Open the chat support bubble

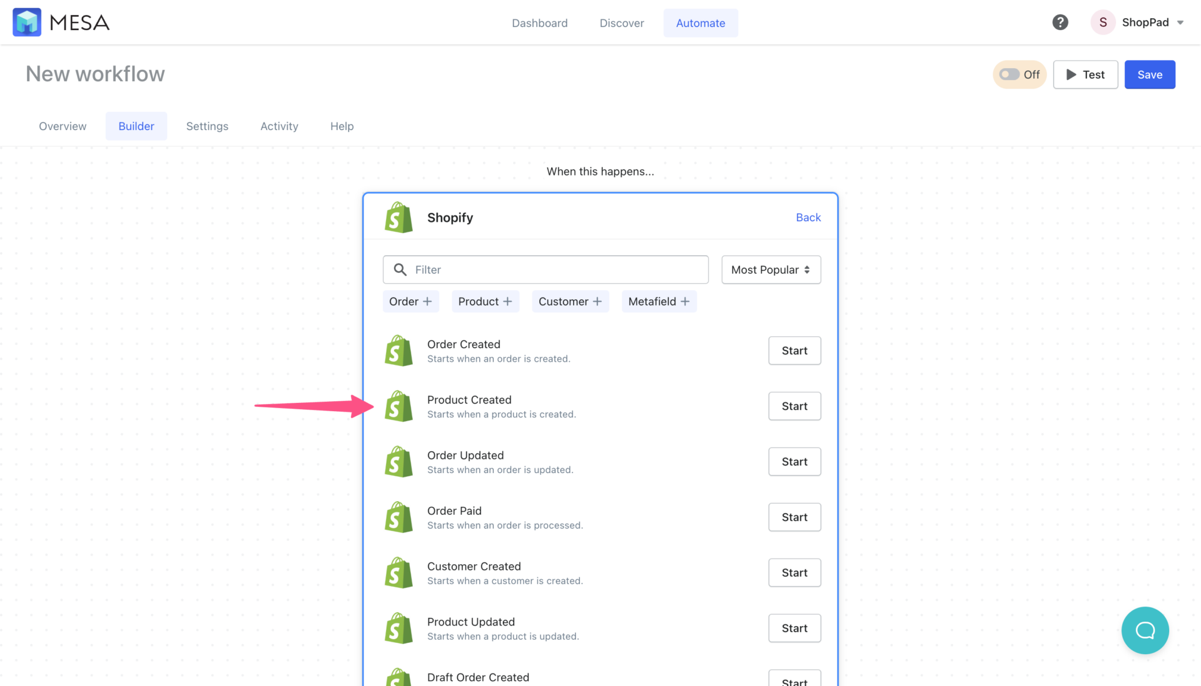click(1145, 630)
